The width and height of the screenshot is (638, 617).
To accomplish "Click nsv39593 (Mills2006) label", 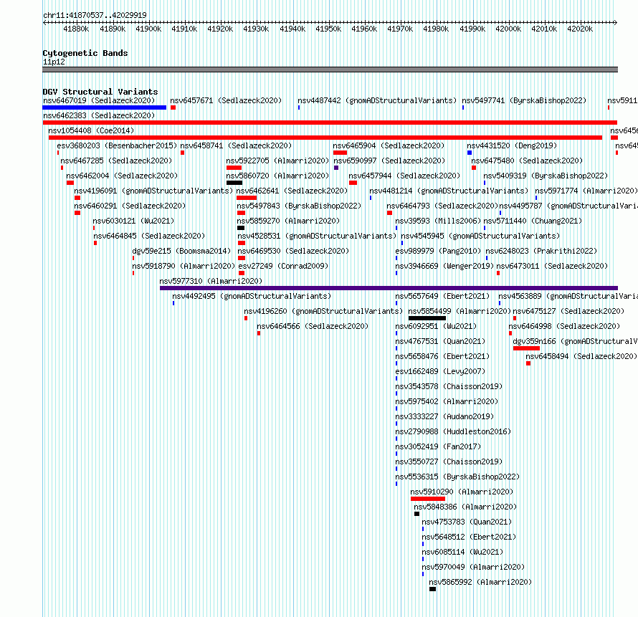I will coord(438,221).
